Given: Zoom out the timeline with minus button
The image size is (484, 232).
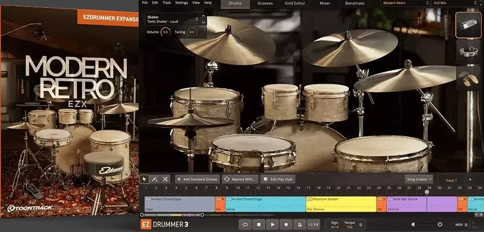Looking at the screenshot, I should (477, 215).
